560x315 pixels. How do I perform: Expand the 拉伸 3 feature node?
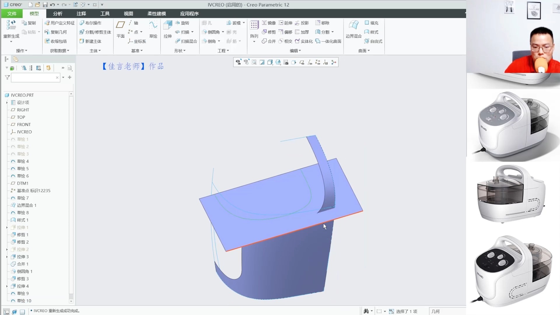click(7, 257)
